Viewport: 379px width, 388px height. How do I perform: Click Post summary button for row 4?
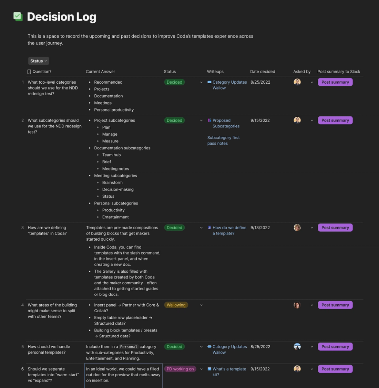[x=335, y=305]
